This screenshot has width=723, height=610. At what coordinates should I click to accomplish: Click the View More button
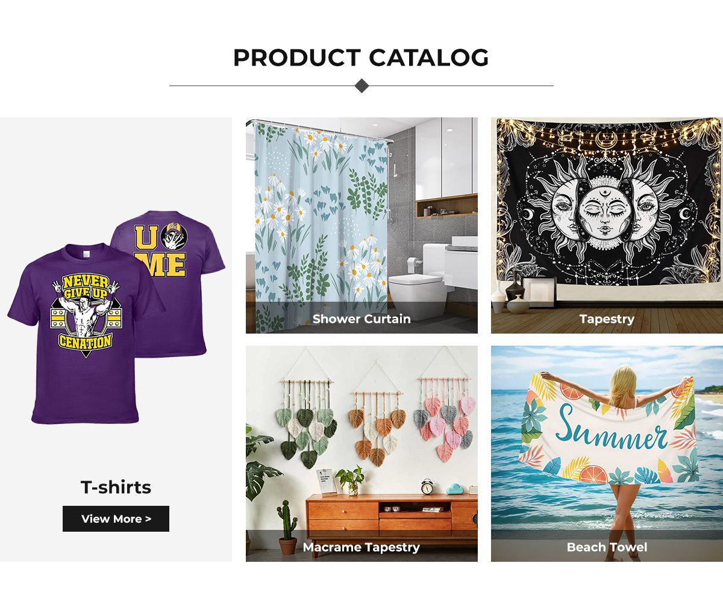pos(116,518)
